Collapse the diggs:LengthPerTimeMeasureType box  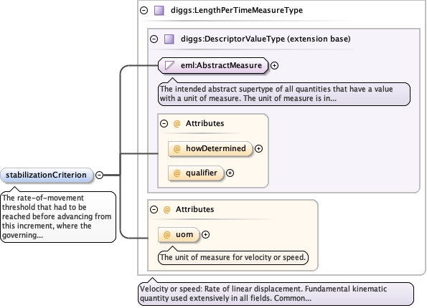coord(144,10)
